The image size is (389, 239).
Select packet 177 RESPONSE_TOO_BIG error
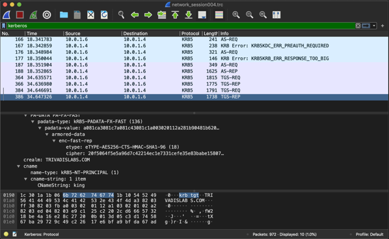194,58
